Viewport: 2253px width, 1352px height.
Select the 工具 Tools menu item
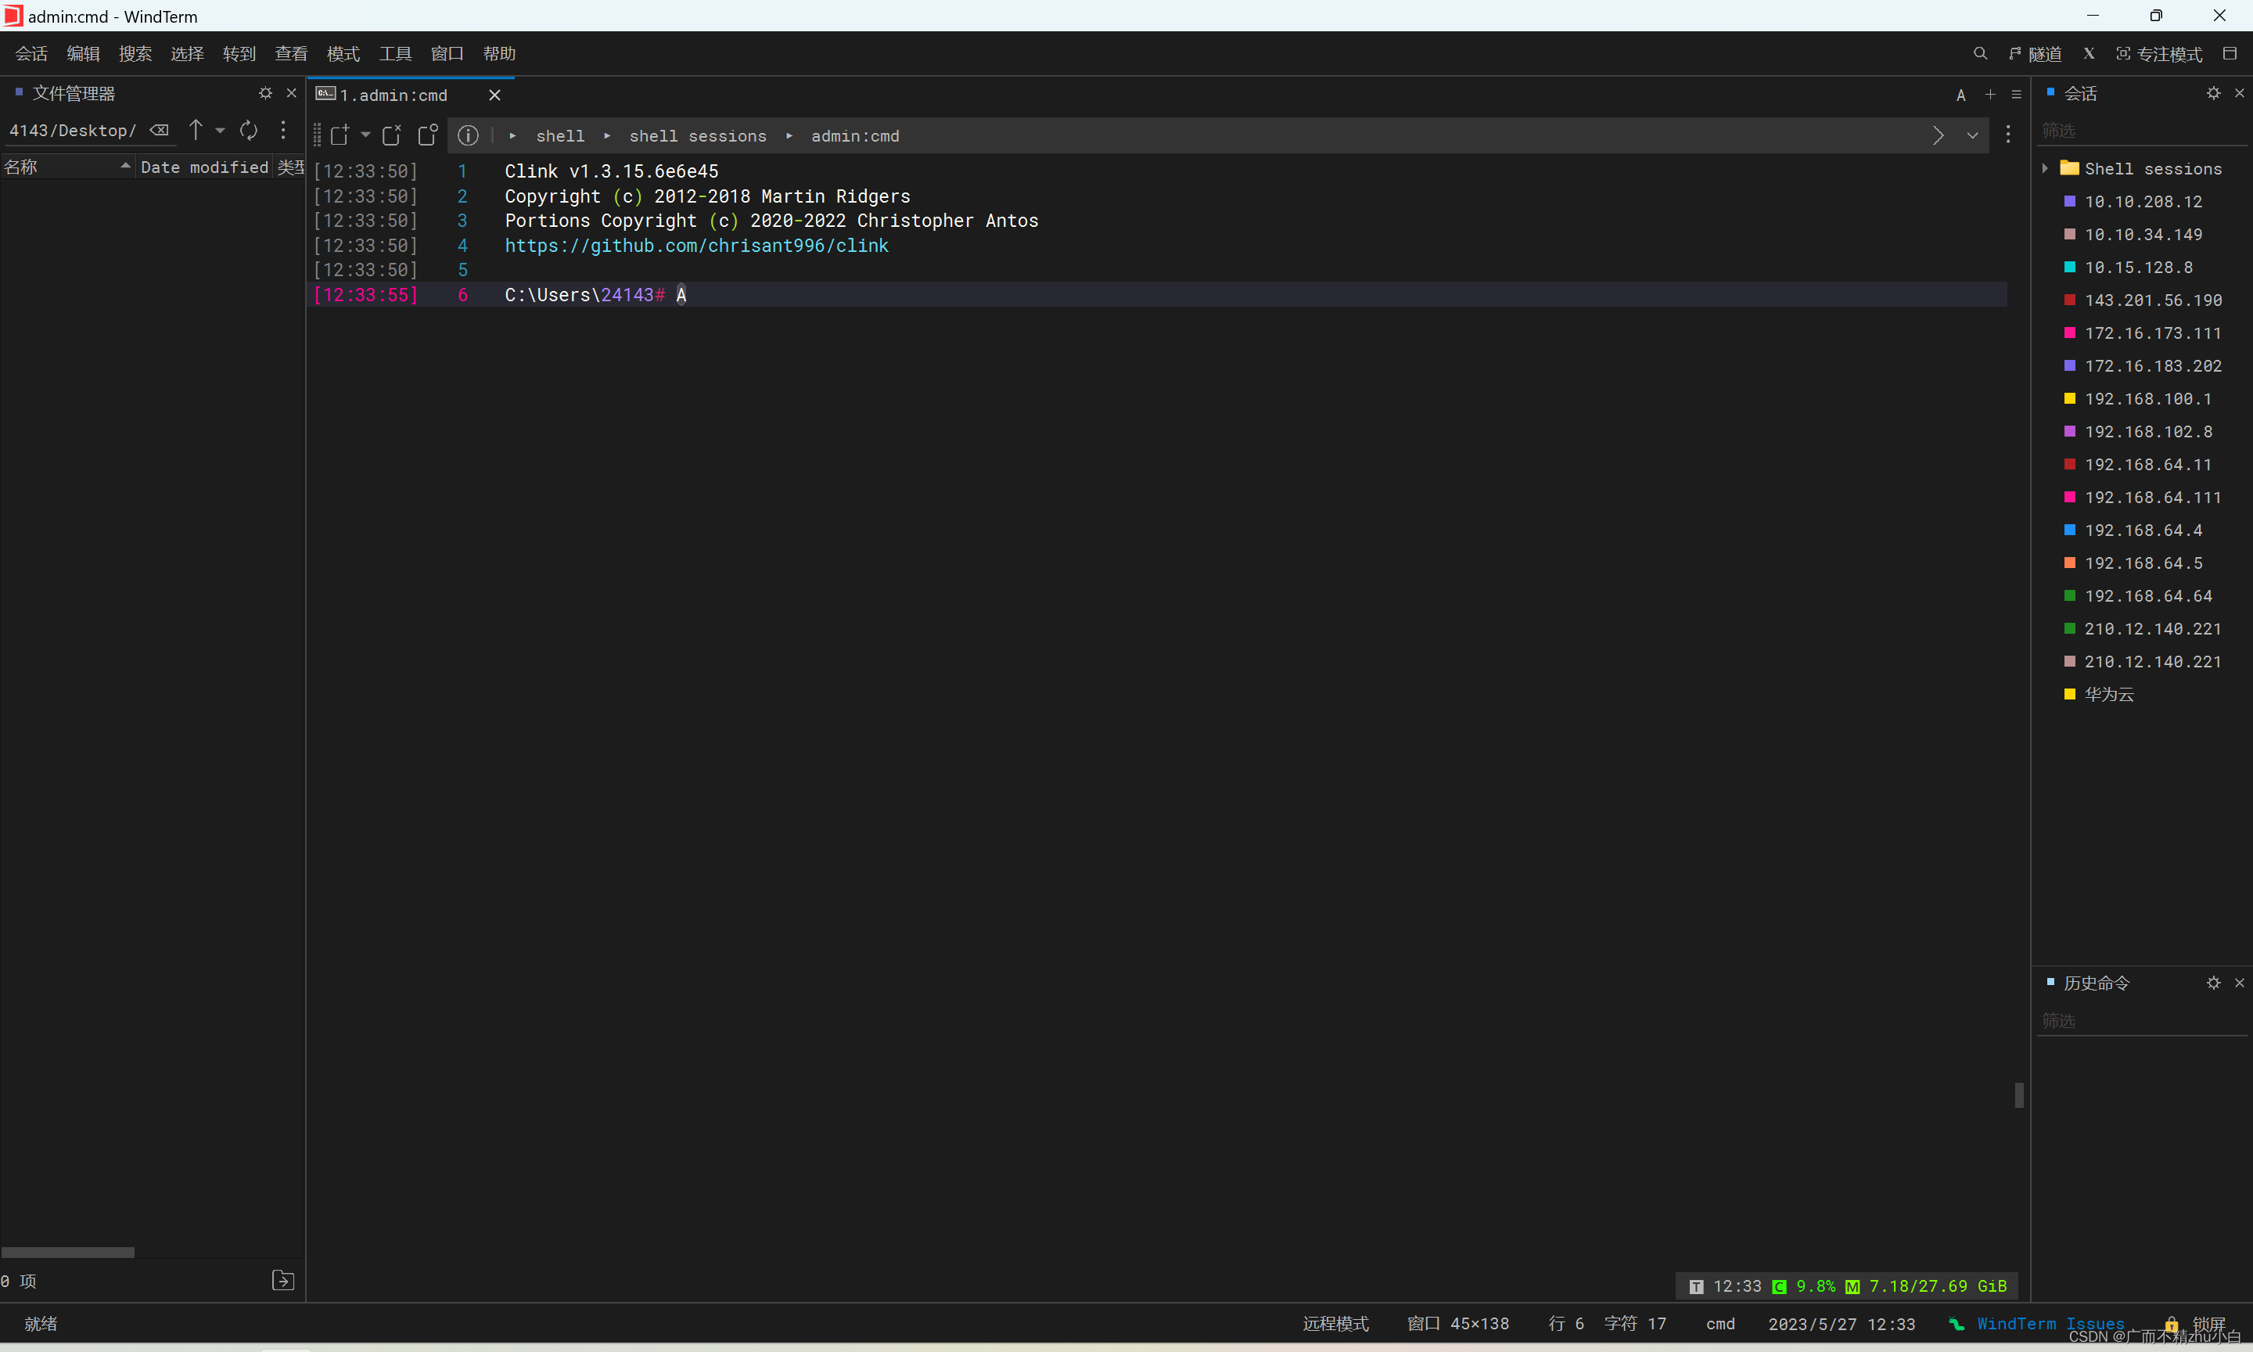point(396,53)
